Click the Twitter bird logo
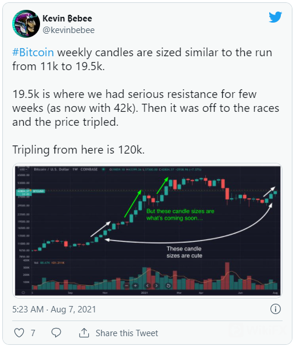This screenshot has width=293, height=346. pos(276,17)
